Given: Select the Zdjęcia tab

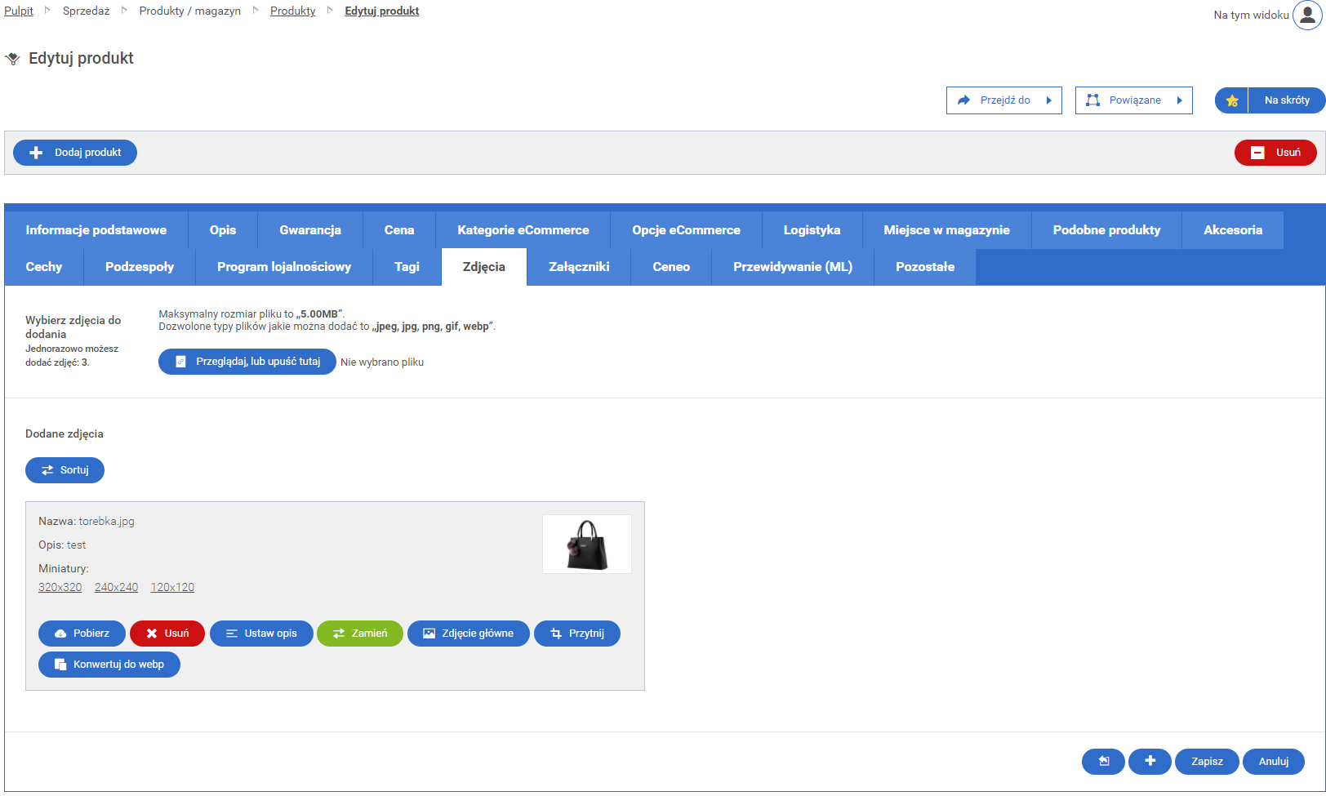Looking at the screenshot, I should (x=484, y=267).
